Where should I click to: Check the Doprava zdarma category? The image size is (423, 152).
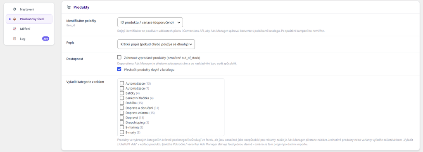pyautogui.click(x=122, y=113)
